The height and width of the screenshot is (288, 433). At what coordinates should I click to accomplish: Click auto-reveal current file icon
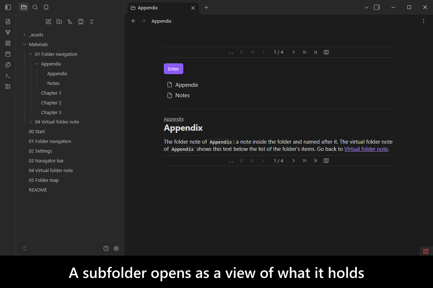point(81,22)
